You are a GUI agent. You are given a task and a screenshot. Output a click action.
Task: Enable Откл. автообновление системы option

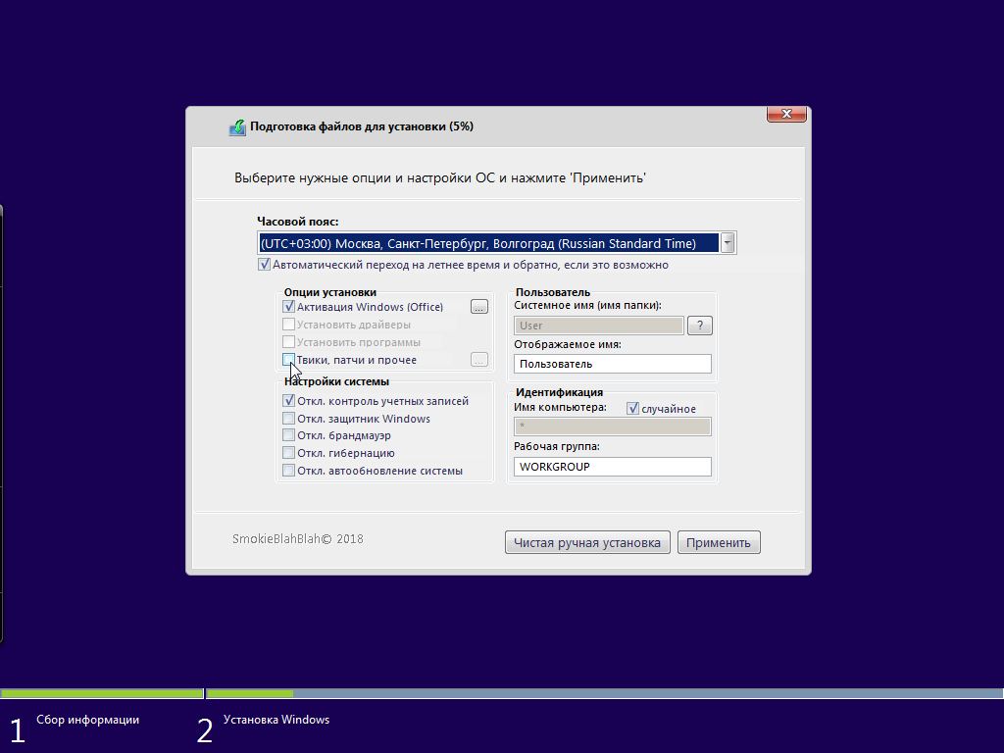tap(289, 471)
